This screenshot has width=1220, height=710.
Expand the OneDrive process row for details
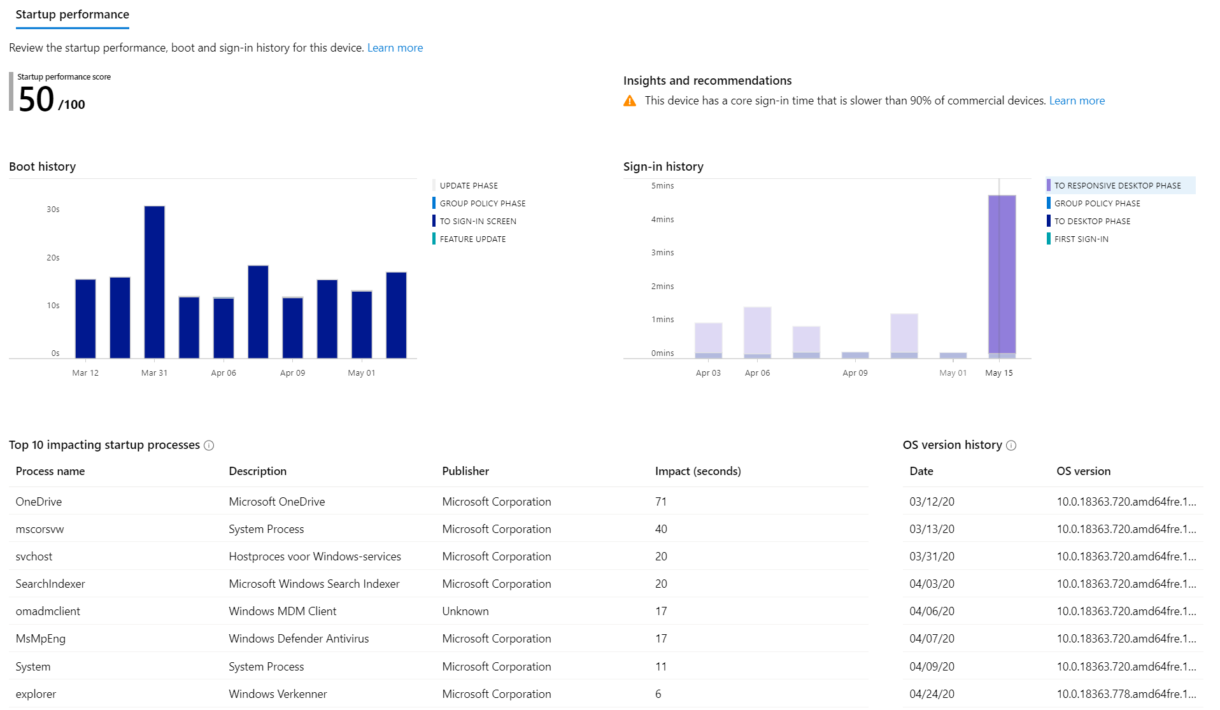(x=38, y=501)
